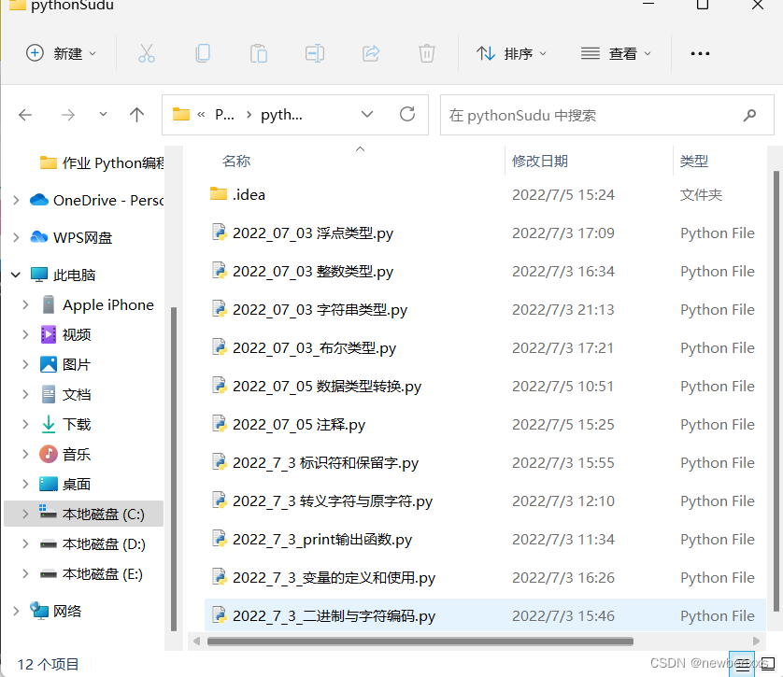
Task: Click the Paste icon in the toolbar
Action: [258, 53]
